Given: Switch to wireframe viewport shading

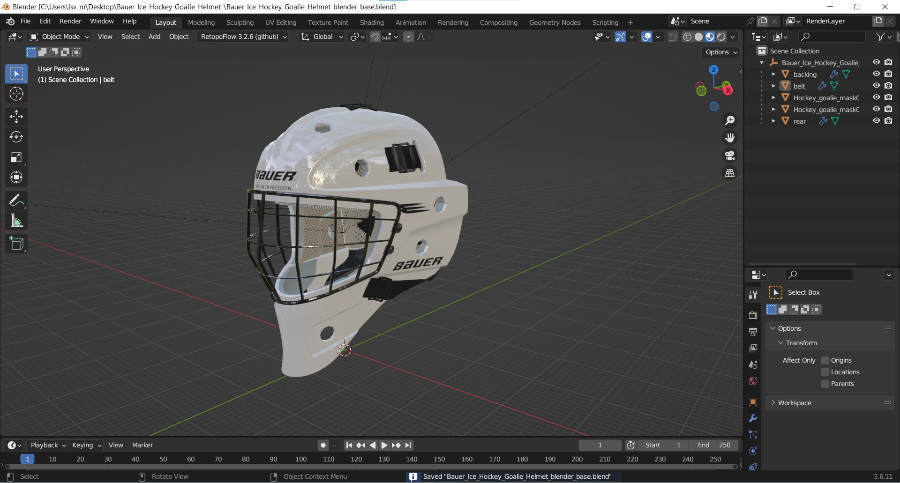Looking at the screenshot, I should pyautogui.click(x=687, y=37).
